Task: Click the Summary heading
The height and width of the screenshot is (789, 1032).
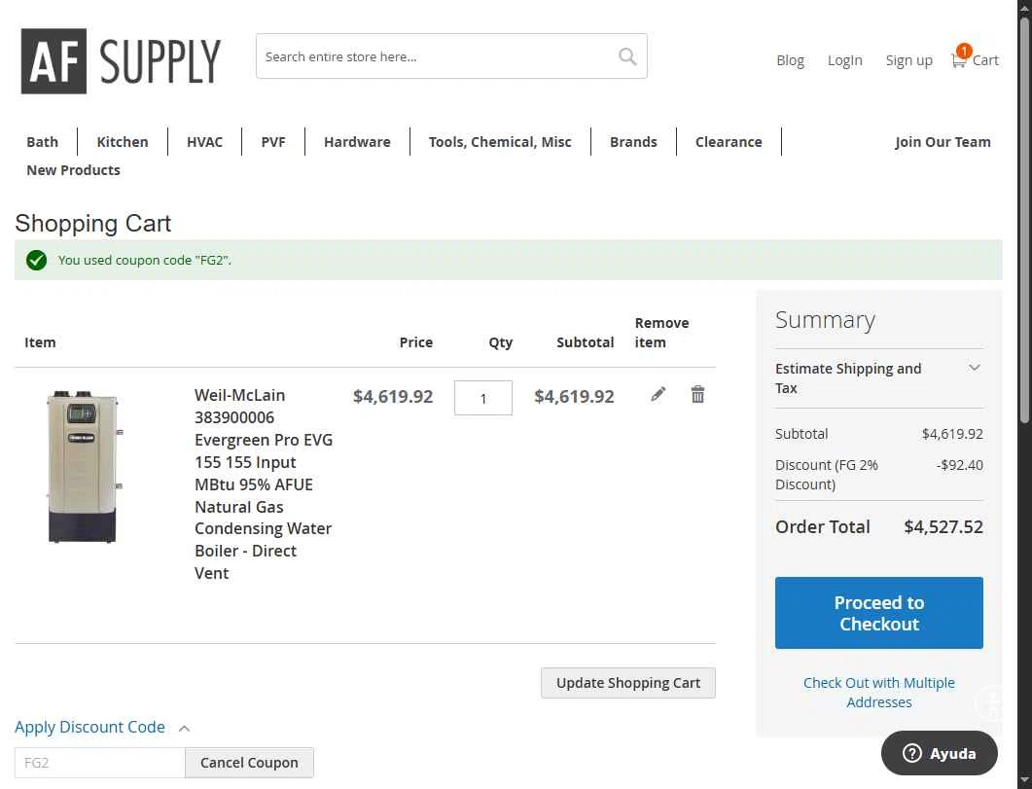Action: tap(825, 320)
